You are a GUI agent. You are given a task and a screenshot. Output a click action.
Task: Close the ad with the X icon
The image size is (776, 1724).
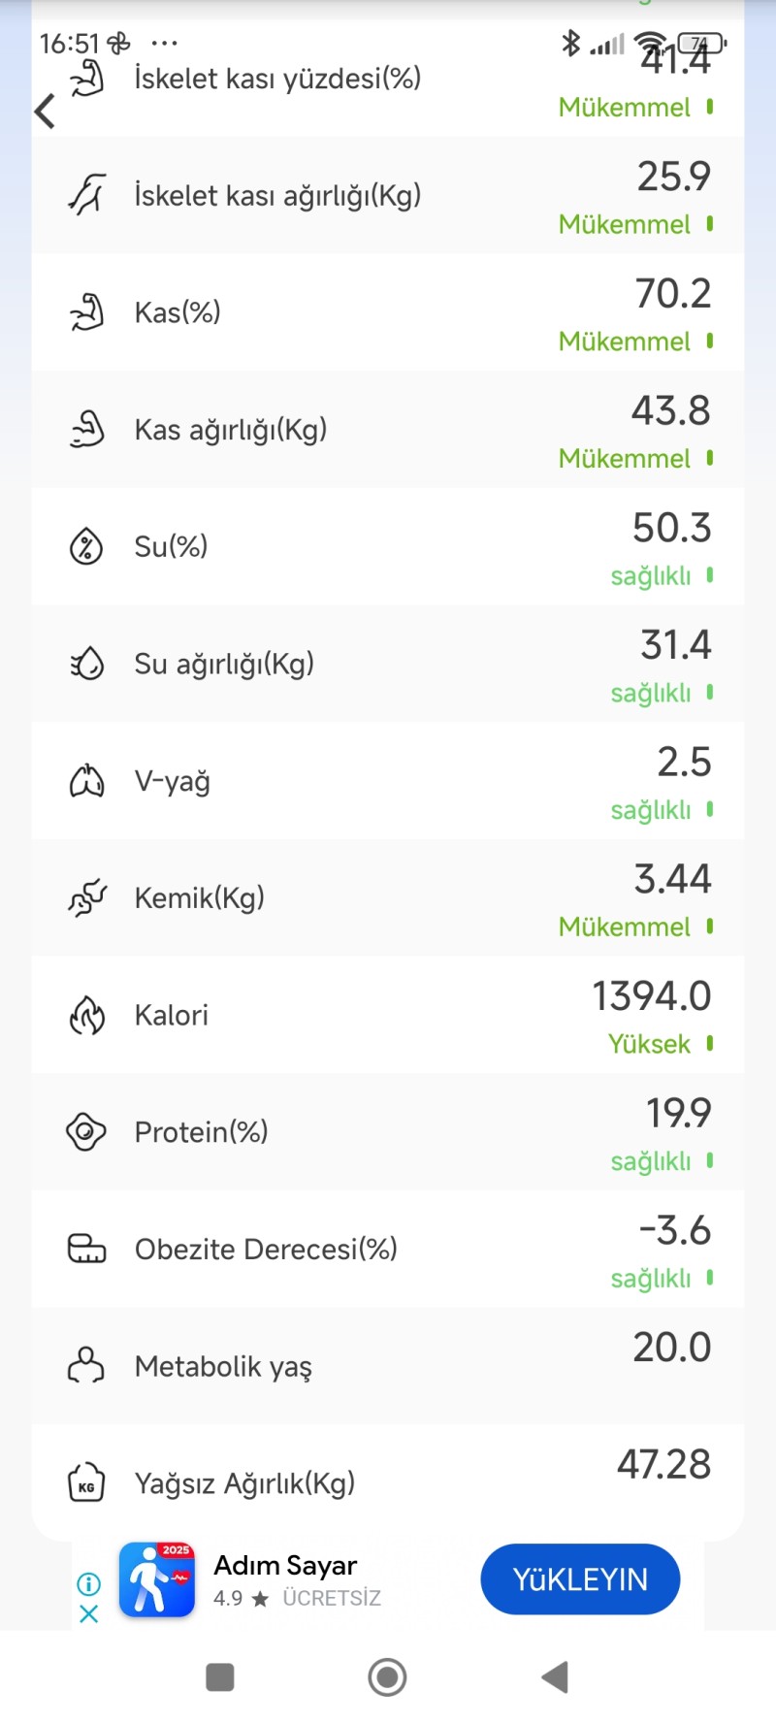(x=88, y=1613)
